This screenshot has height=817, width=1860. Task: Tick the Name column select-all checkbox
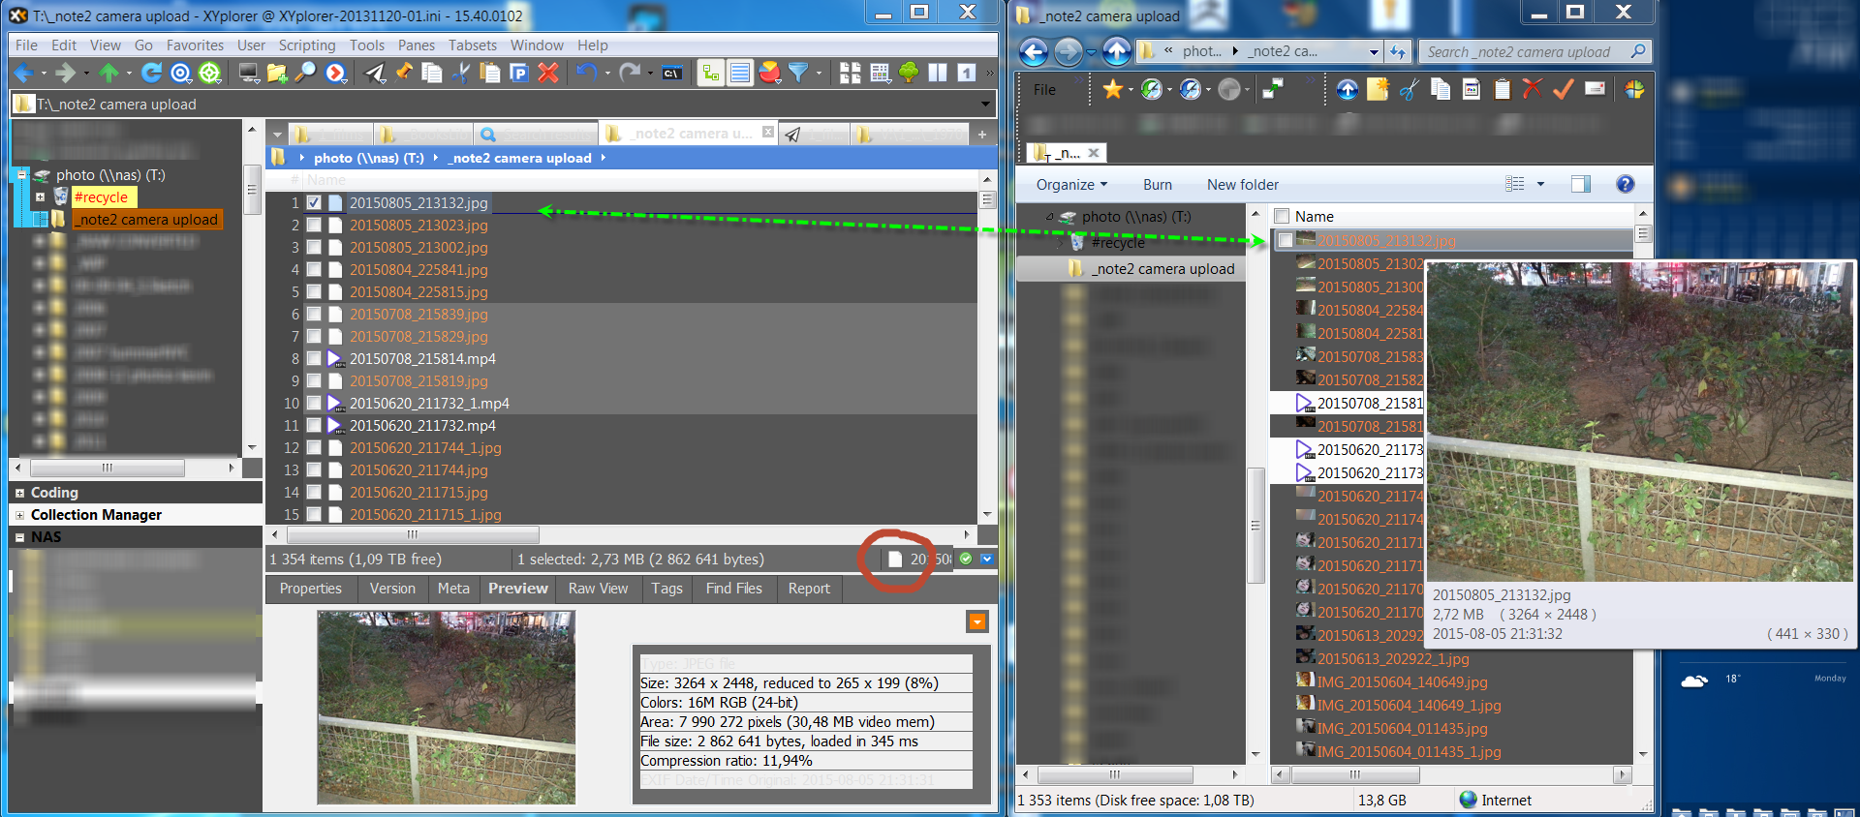click(x=1282, y=217)
